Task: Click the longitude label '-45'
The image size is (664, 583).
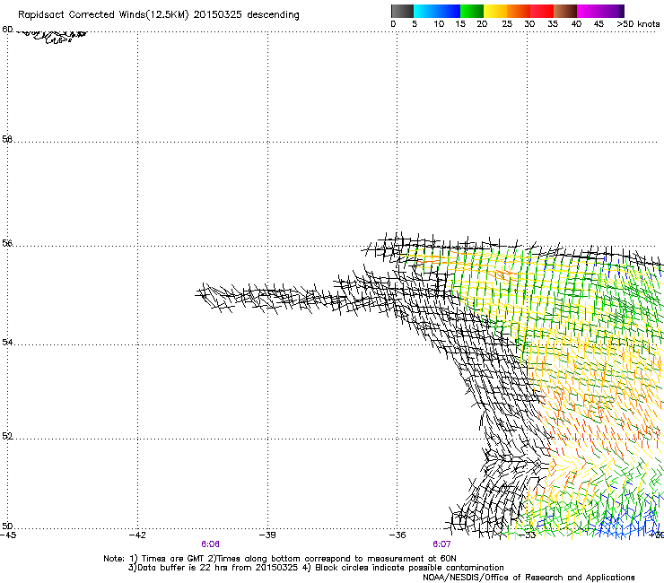Action: (8, 535)
